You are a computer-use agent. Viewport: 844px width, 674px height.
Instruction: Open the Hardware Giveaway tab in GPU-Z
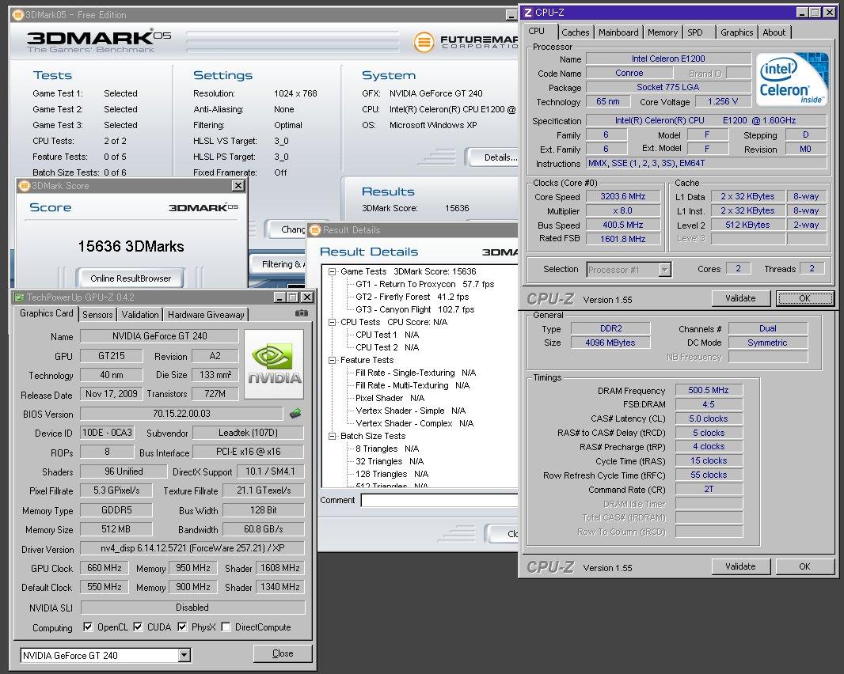point(206,315)
